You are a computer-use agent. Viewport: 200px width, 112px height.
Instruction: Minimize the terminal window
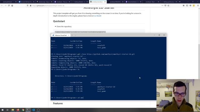154,35
